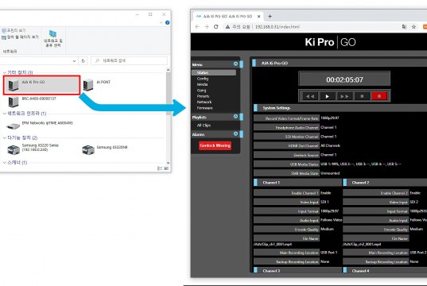Click the translate page icon in address bar
This screenshot has height=286, width=427.
point(404,27)
